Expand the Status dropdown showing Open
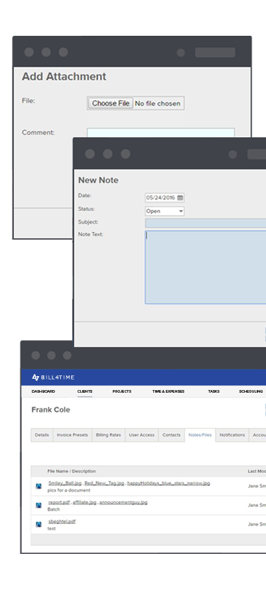266x597 pixels. point(165,211)
